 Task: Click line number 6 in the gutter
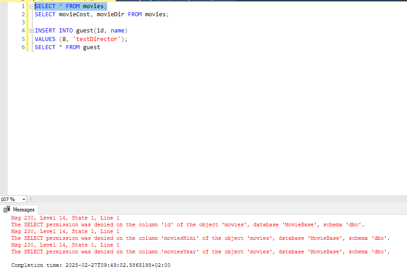coord(23,47)
